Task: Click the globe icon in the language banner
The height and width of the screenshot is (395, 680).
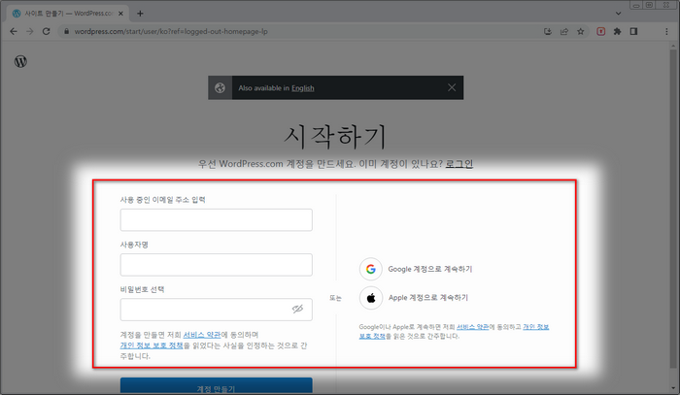Action: point(220,88)
